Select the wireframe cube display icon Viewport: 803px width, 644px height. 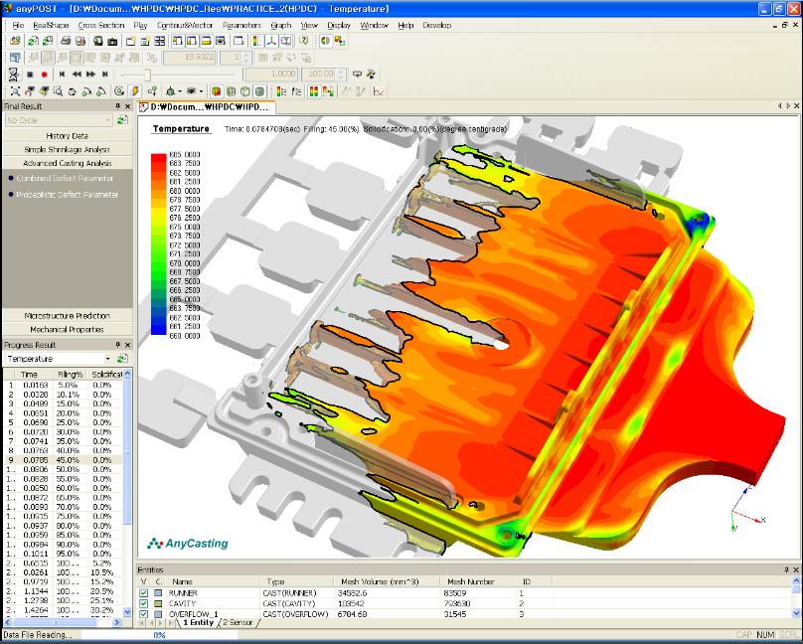pos(231,91)
